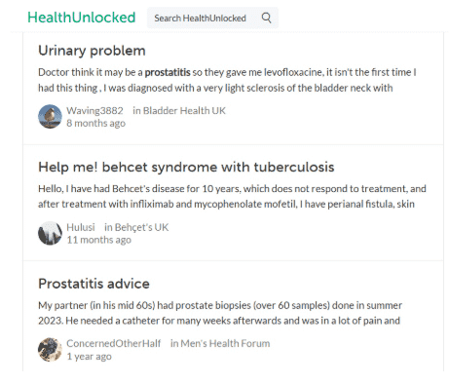This screenshot has height=383, width=449.
Task: Click ConcernedOtherHalf's profile avatar
Action: point(50,350)
